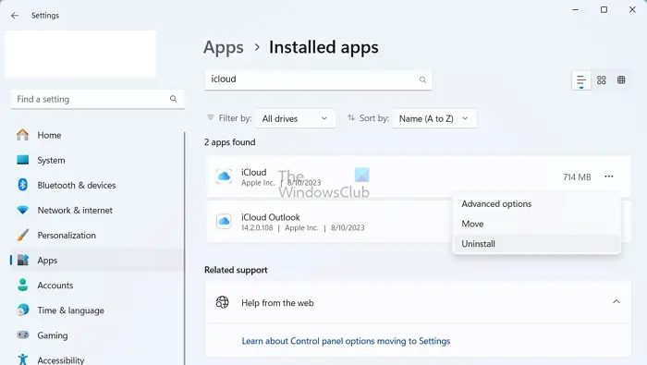Viewport: 647px width, 365px height.
Task: Click the System monitor icon
Action: (x=23, y=160)
